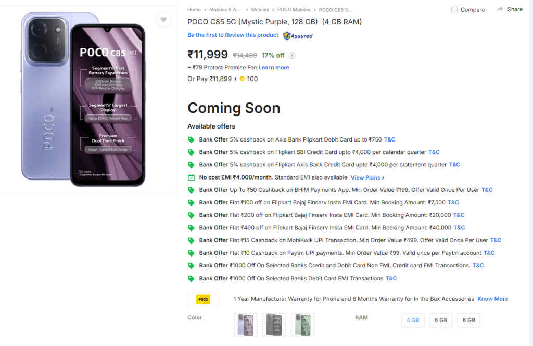Click the Share arrow icon

(500, 9)
